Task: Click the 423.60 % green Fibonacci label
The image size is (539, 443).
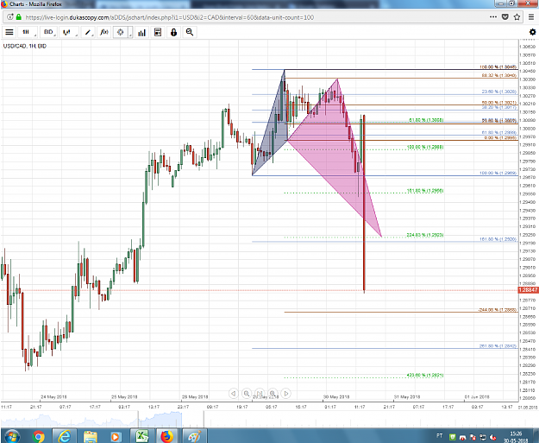Action: 425,375
